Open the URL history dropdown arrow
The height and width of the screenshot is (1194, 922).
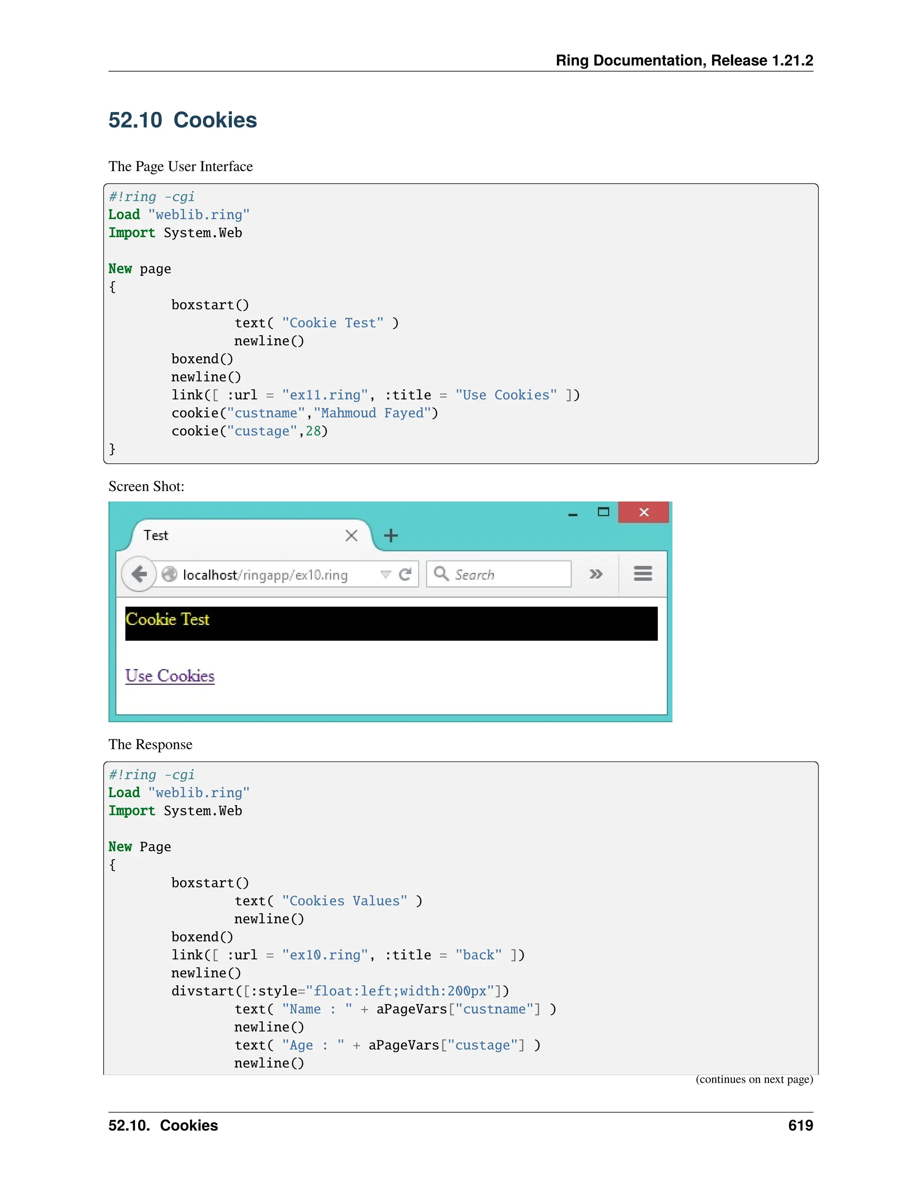point(386,574)
